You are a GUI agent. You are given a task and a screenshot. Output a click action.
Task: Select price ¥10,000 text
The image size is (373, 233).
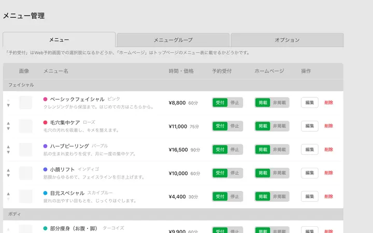178,173
